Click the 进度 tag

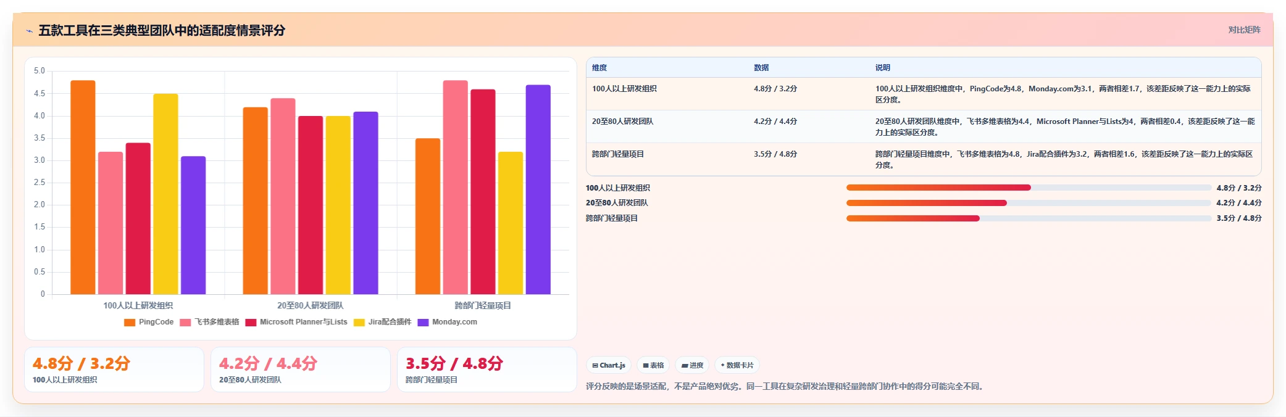click(692, 365)
